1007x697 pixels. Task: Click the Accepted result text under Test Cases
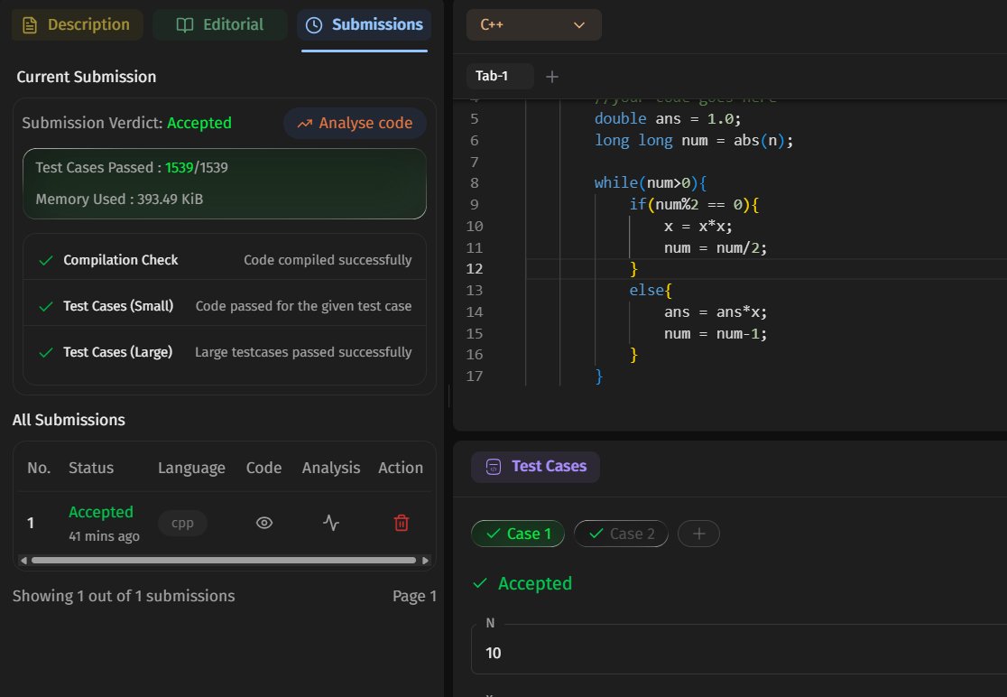tap(534, 583)
